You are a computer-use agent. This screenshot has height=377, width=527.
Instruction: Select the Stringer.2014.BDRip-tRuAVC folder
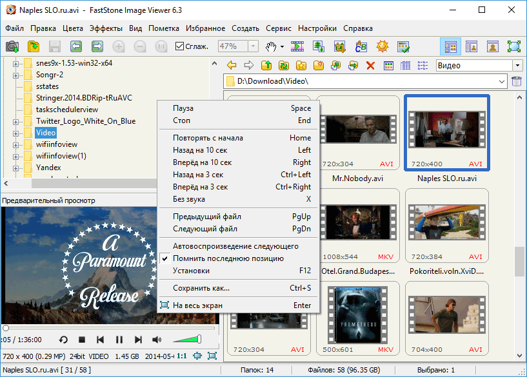[x=84, y=98]
